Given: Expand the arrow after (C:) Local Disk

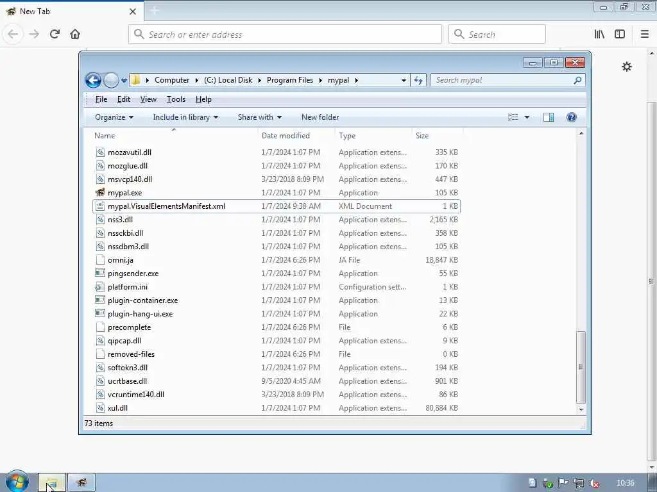Looking at the screenshot, I should click(x=259, y=80).
